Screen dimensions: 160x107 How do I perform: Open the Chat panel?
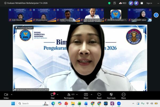53,96
